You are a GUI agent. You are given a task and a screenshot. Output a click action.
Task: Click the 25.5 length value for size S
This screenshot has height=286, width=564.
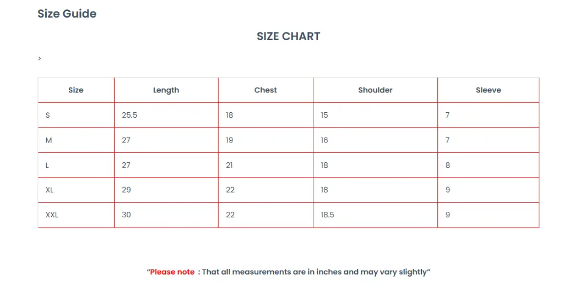click(129, 116)
